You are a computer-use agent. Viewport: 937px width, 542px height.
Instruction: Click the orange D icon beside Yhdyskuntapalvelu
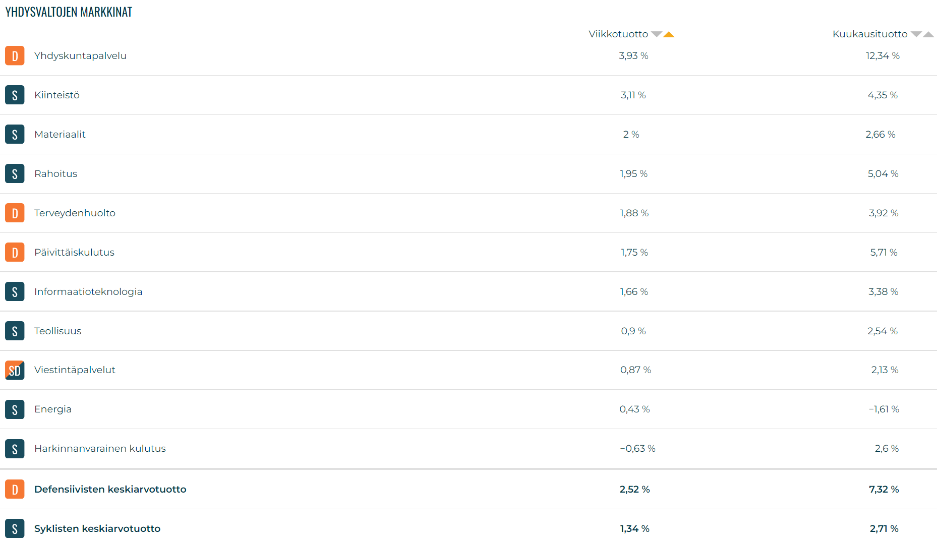click(x=15, y=55)
